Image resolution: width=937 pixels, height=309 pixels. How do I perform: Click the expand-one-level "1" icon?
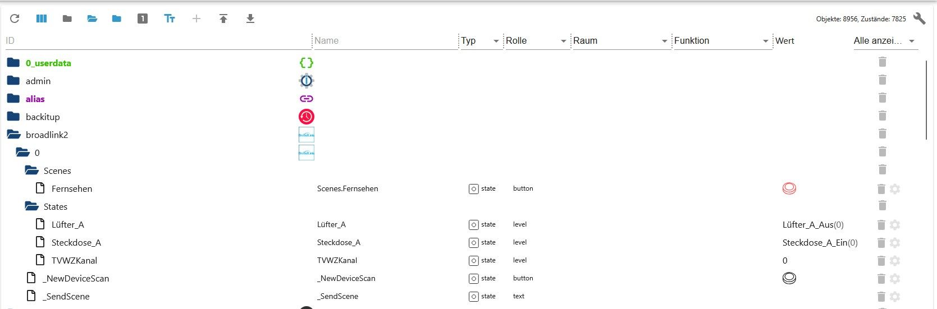(x=143, y=19)
